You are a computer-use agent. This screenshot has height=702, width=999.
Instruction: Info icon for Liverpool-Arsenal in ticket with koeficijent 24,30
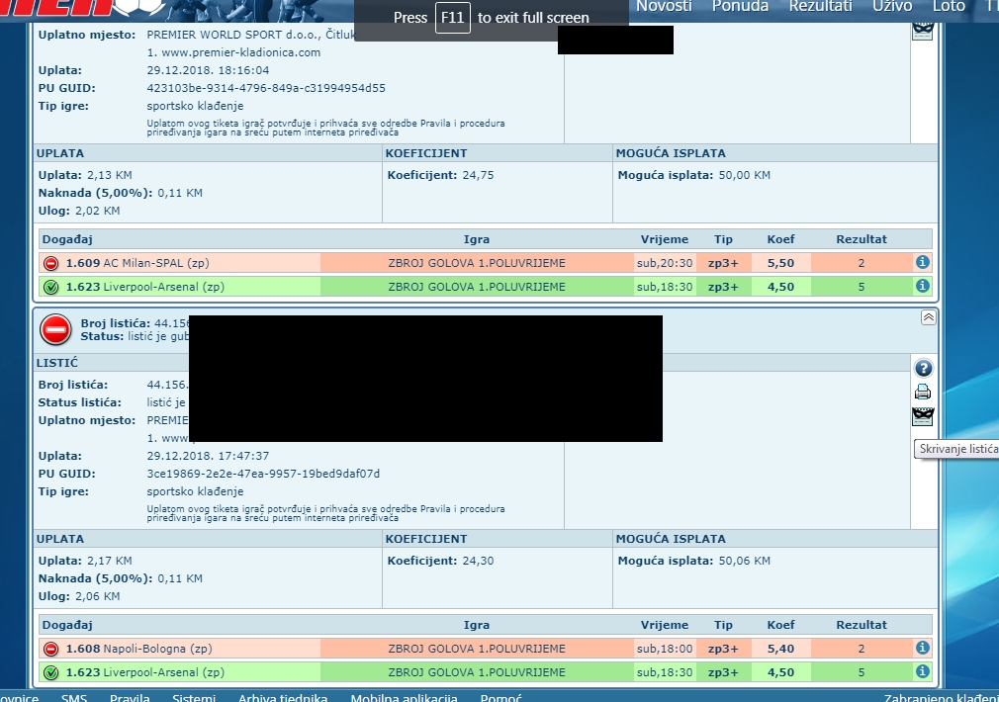(922, 671)
